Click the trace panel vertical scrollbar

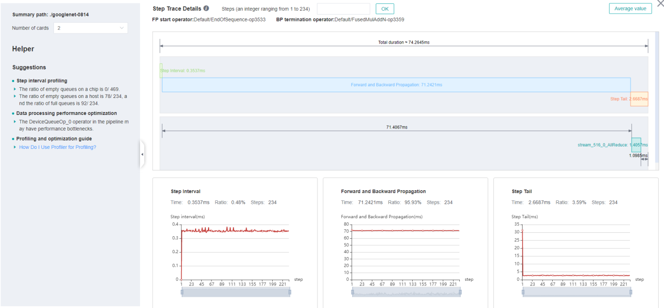click(656, 97)
